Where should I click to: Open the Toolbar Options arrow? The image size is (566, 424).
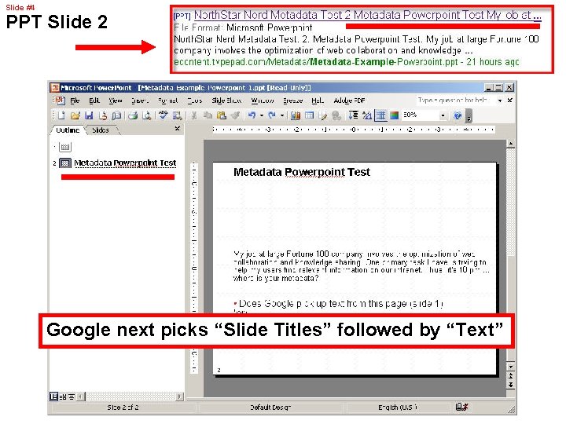tap(469, 116)
